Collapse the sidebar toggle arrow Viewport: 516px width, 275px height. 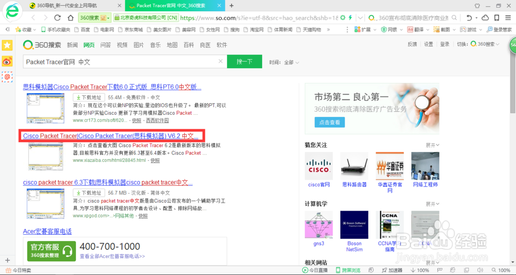pyautogui.click(x=7, y=29)
